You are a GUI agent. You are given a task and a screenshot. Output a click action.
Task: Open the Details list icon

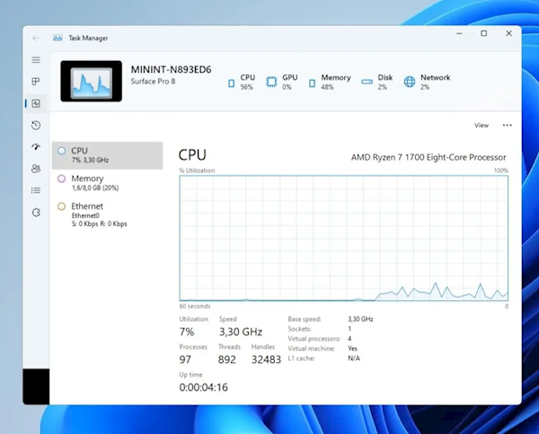click(x=36, y=190)
